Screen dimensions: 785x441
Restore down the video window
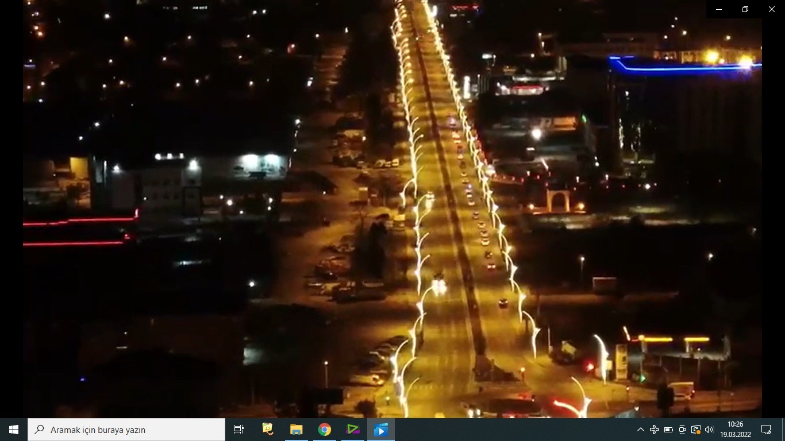click(x=744, y=9)
